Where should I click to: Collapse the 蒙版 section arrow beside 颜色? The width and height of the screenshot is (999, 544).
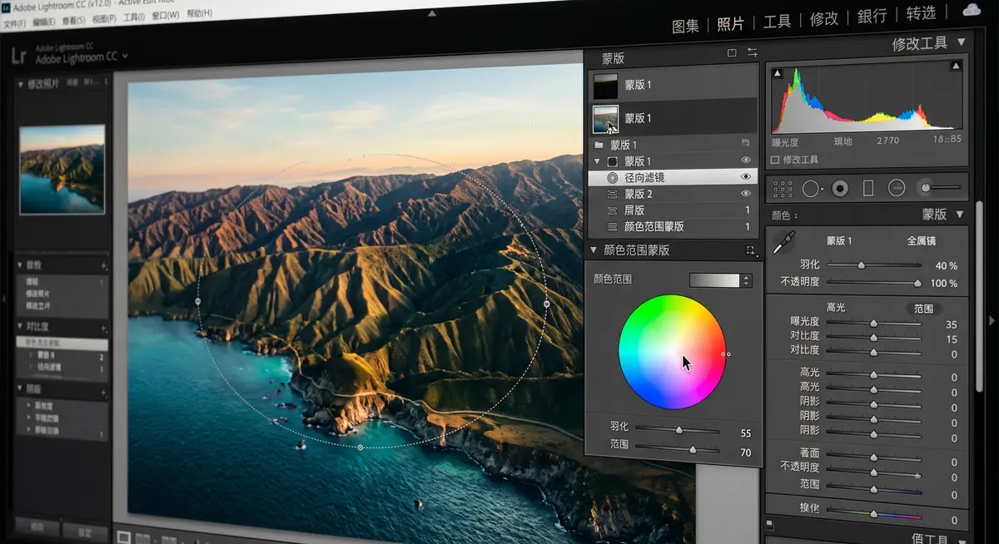click(960, 214)
